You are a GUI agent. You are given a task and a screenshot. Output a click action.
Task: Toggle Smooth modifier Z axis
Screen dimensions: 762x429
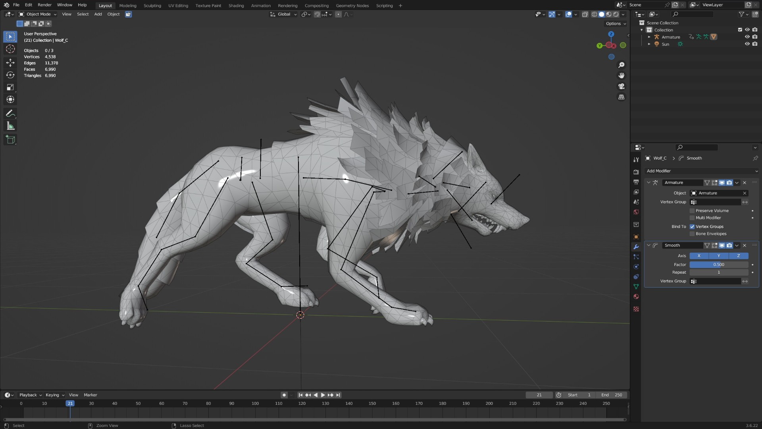point(739,256)
